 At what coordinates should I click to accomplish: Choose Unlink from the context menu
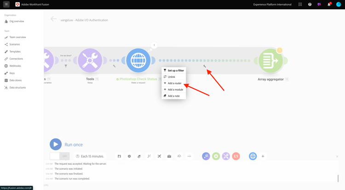click(x=174, y=77)
